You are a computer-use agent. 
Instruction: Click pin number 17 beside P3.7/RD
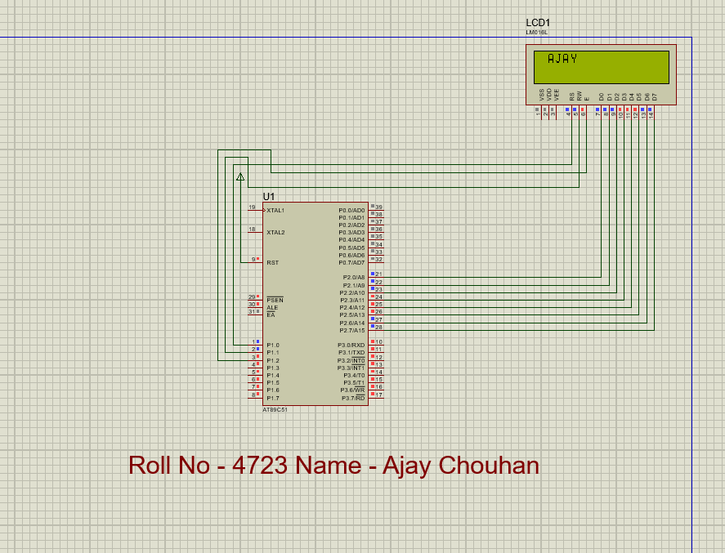point(378,395)
